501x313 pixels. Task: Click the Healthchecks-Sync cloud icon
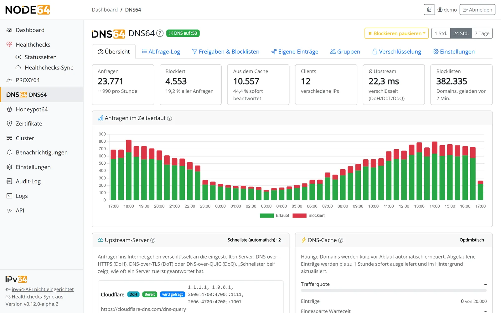(x=18, y=68)
